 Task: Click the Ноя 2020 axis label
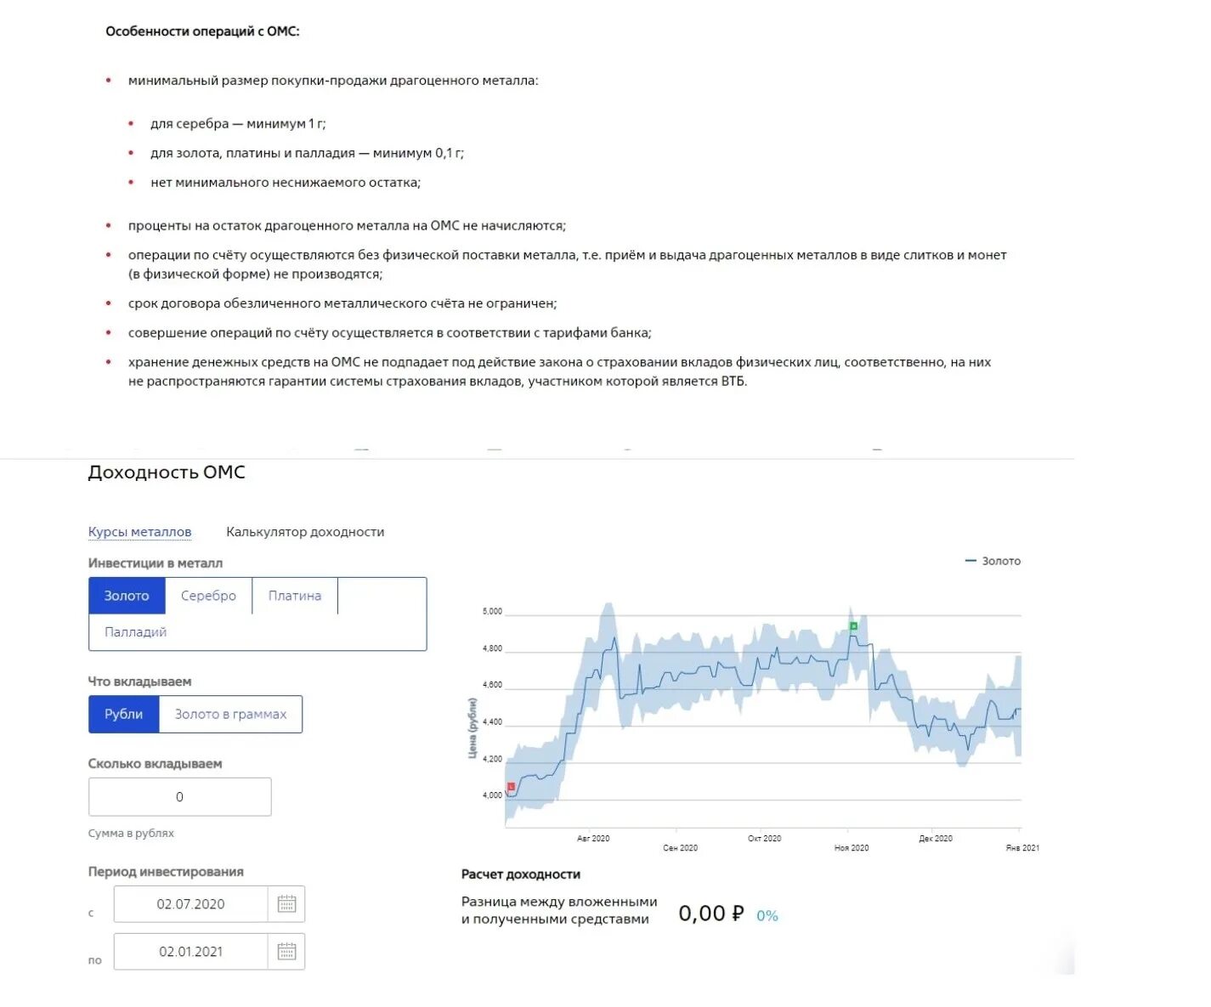pos(852,848)
